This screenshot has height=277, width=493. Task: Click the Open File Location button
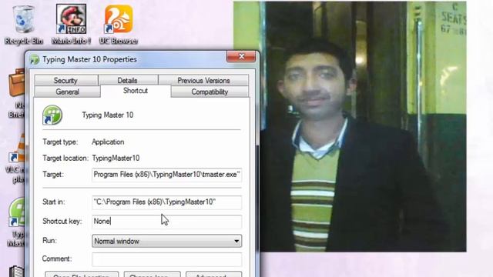pyautogui.click(x=82, y=275)
